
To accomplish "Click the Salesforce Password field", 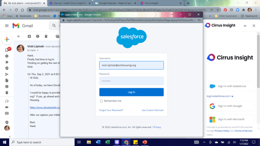I will click(132, 81).
